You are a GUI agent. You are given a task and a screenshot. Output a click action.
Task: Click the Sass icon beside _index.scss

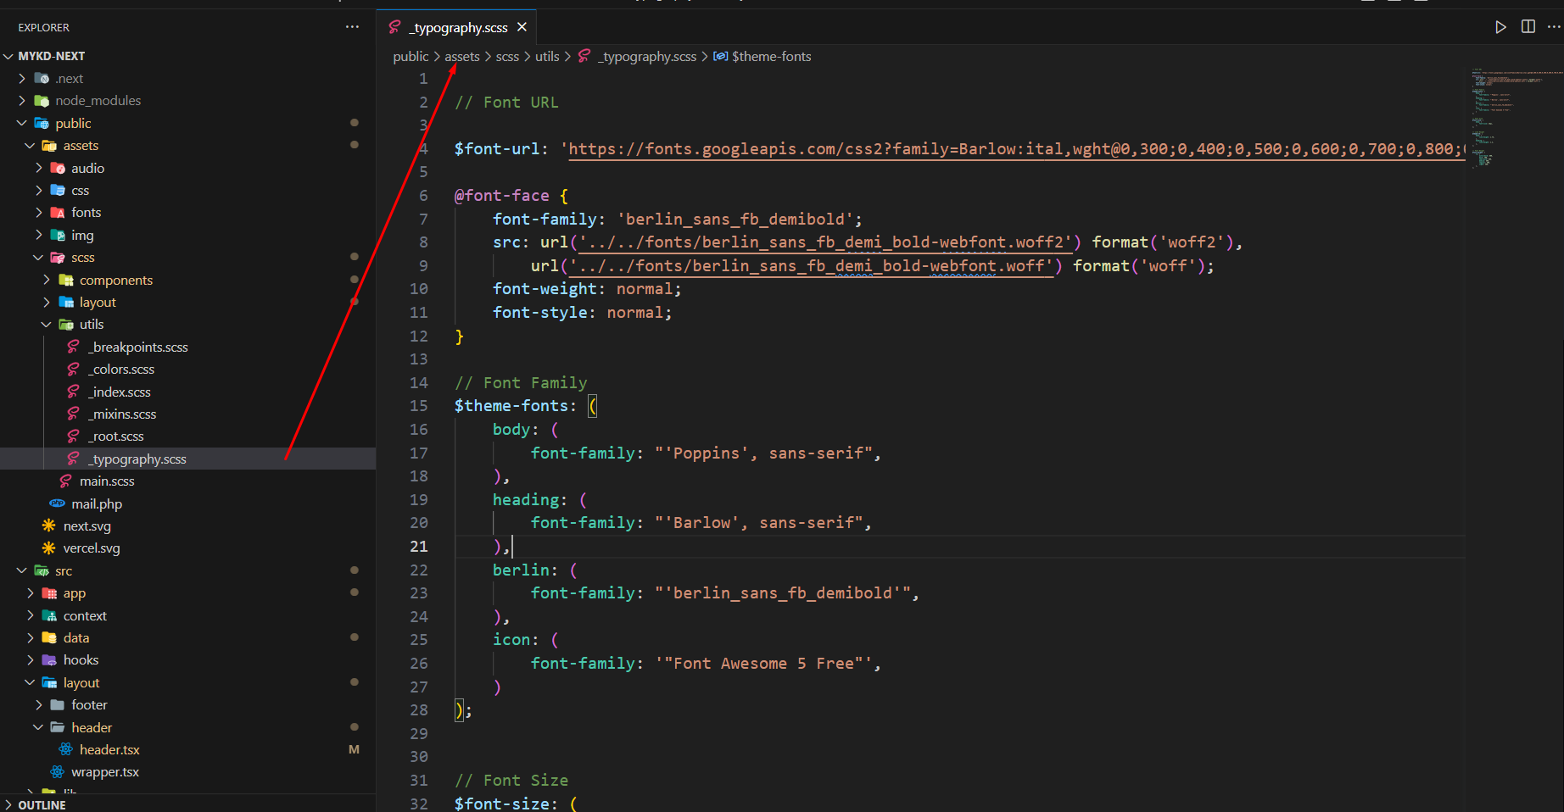(74, 392)
